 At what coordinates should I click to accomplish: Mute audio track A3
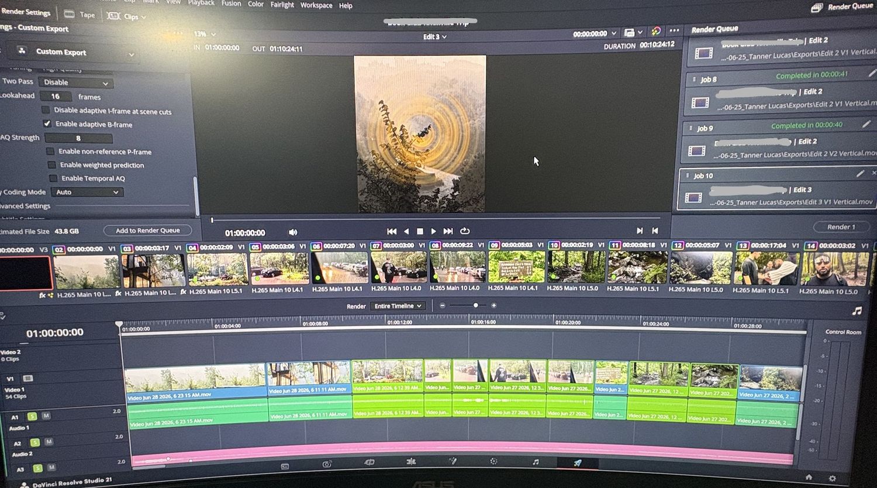pyautogui.click(x=51, y=468)
